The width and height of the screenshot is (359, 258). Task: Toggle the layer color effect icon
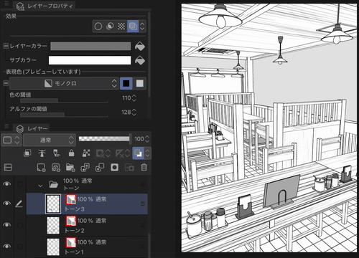(133, 26)
